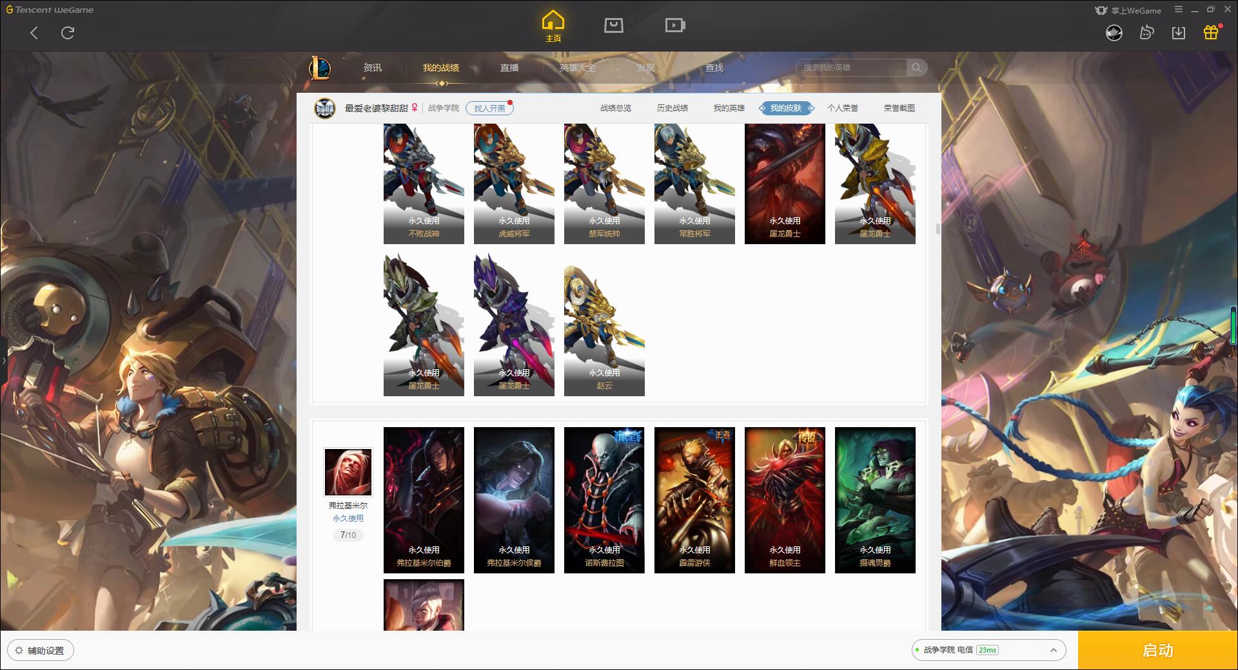Image resolution: width=1238 pixels, height=670 pixels.
Task: Expand the left side panel handle
Action: (x=3, y=361)
